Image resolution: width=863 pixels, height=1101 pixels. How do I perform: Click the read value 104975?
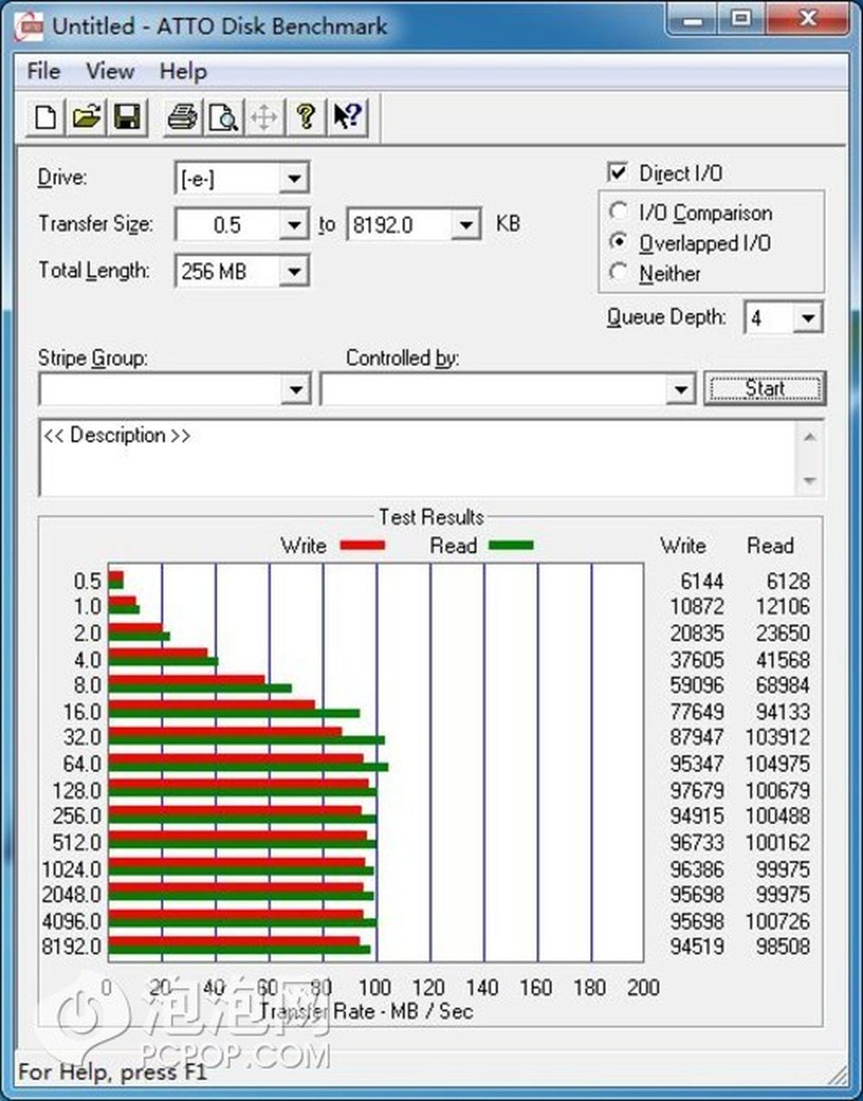tap(778, 764)
